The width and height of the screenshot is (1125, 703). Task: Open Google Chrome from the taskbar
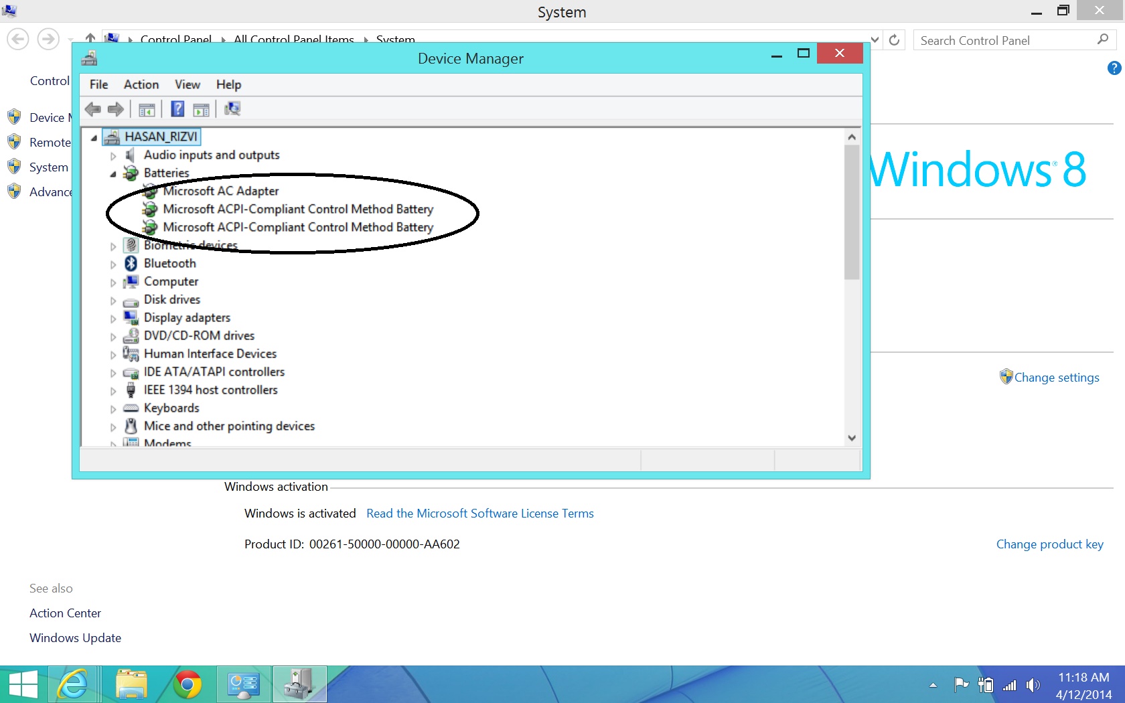[187, 684]
